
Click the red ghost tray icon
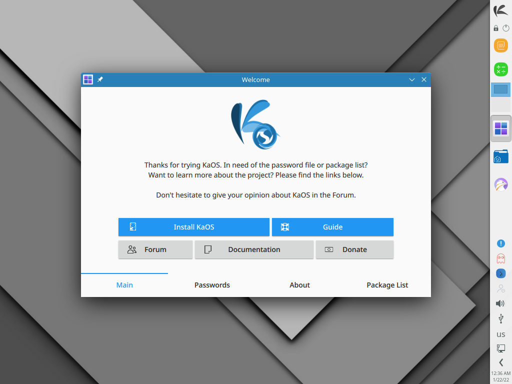[x=500, y=258]
